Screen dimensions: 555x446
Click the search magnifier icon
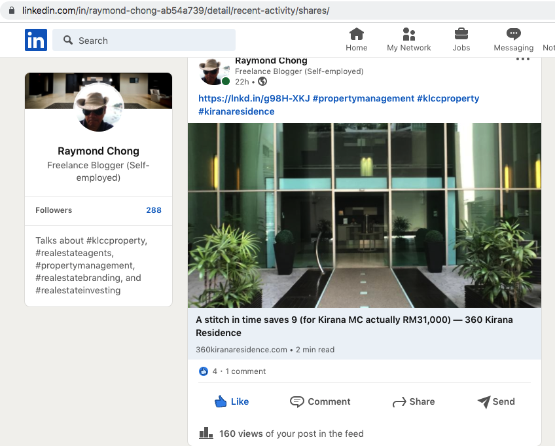point(68,40)
